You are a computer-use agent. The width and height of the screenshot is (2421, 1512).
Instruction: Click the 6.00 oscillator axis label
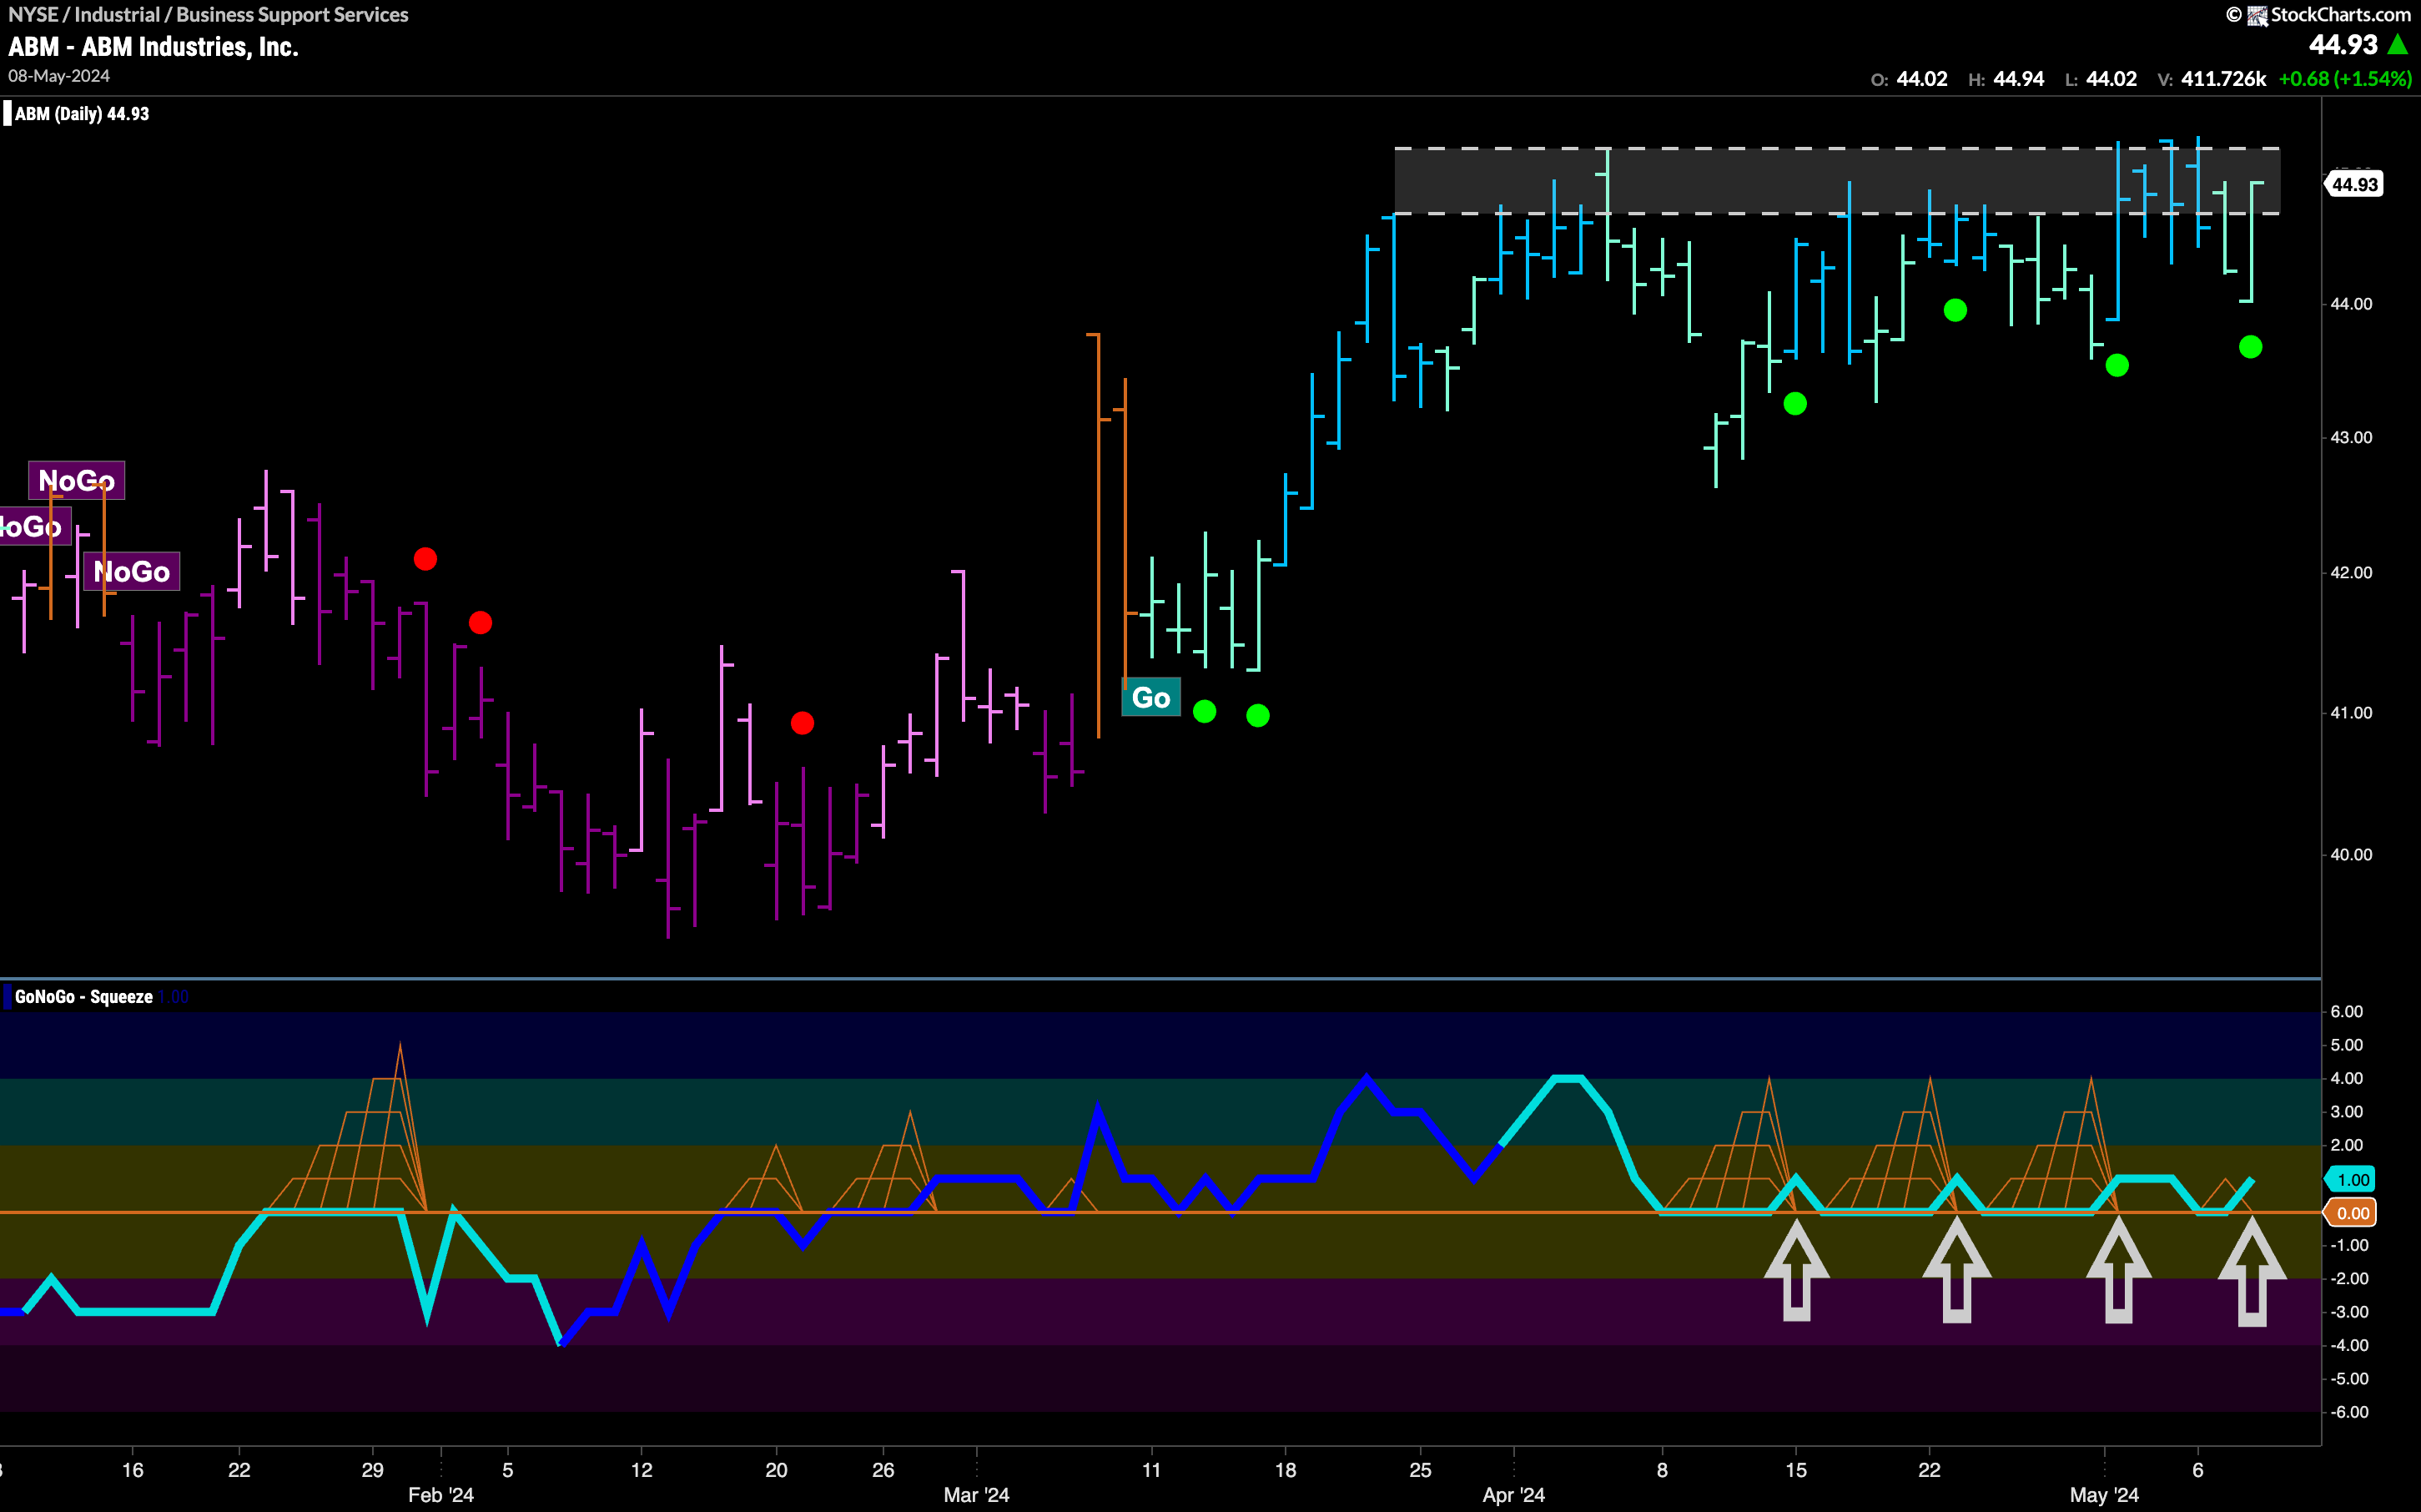coord(2347,1012)
